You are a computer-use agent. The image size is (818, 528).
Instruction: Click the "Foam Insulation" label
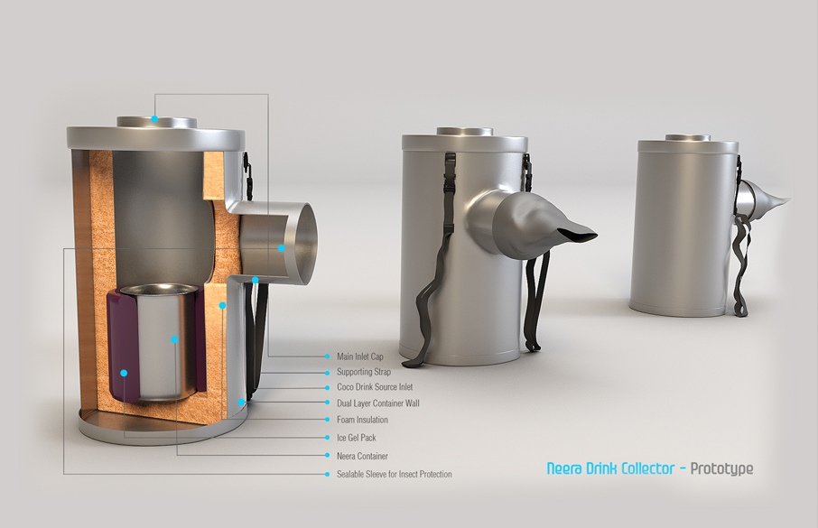pos(362,420)
